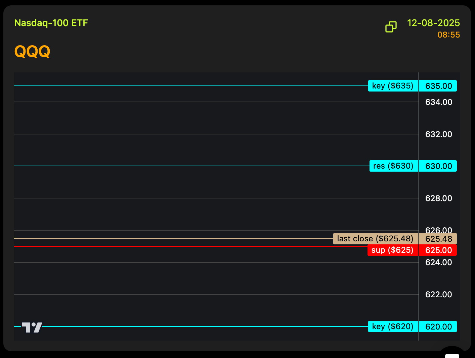The image size is (475, 358).
Task: Select the res ($630) line label
Action: 393,166
